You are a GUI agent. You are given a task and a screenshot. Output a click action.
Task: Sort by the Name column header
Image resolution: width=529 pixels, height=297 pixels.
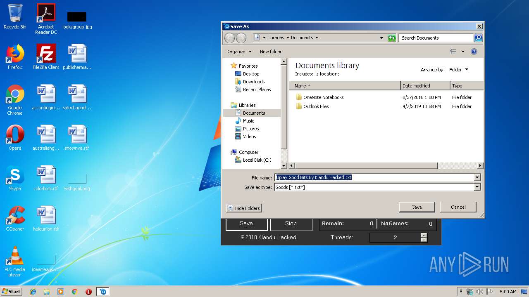coord(345,86)
